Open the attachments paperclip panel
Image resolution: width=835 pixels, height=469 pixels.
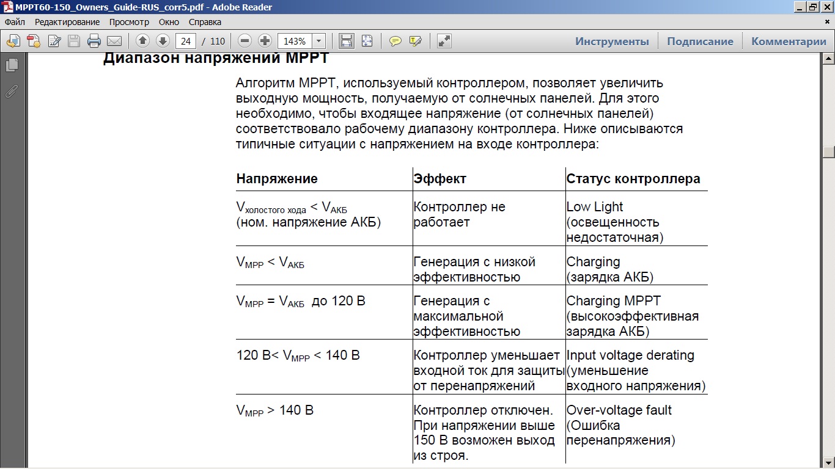[12, 92]
